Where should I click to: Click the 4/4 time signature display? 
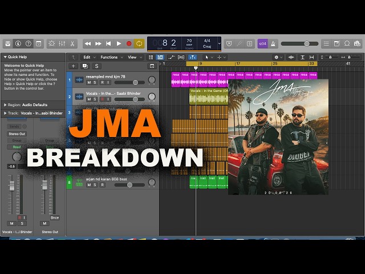207,41
